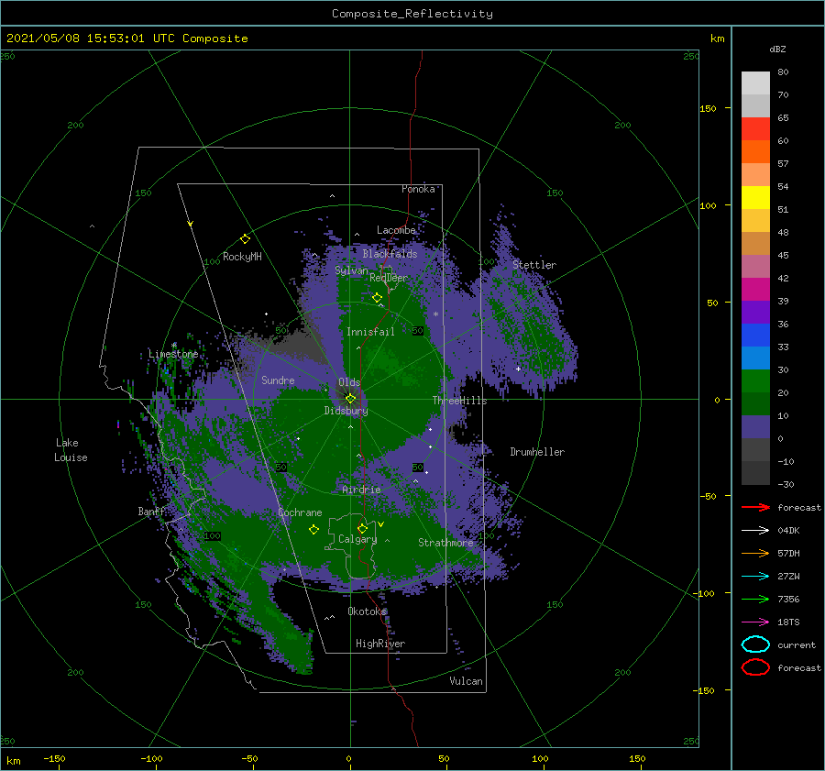
Task: Click the Olds label
Action: point(349,382)
